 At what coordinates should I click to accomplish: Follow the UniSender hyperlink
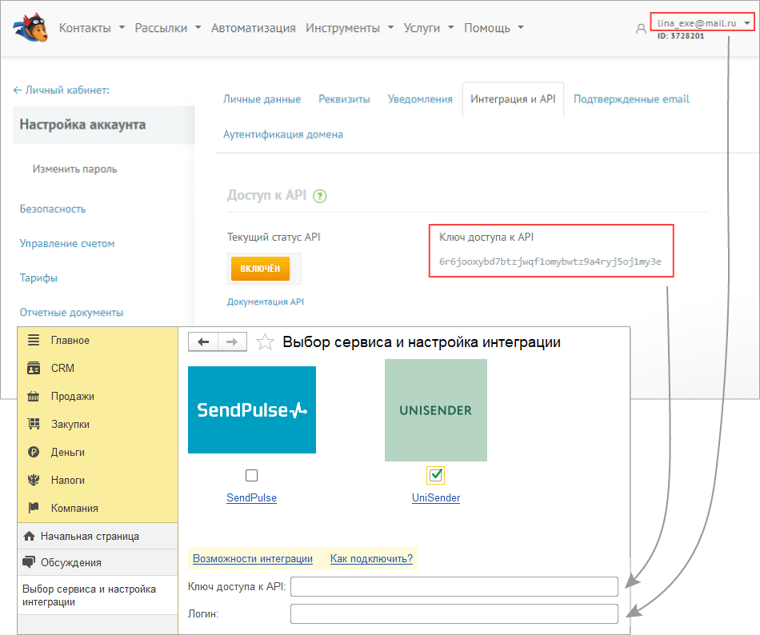(436, 497)
